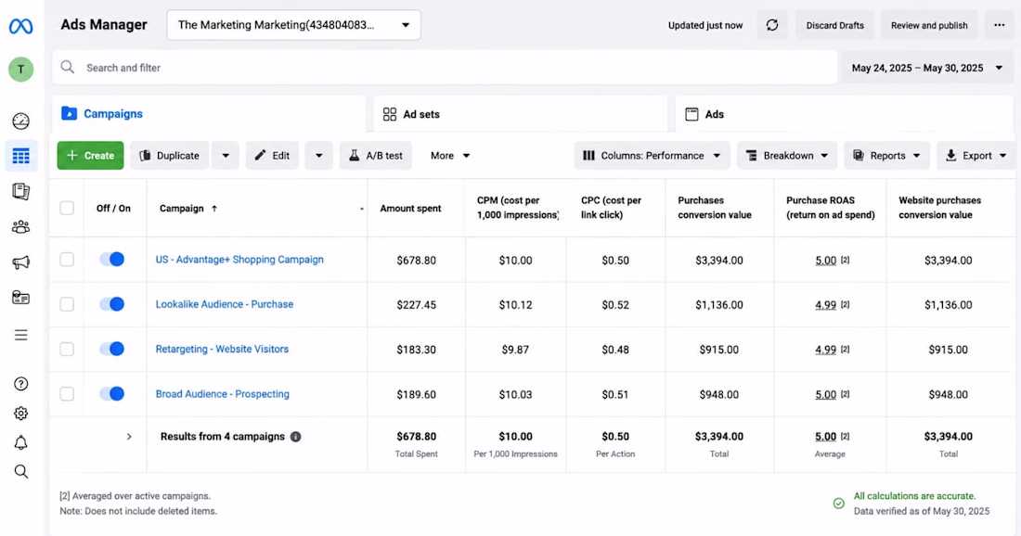The width and height of the screenshot is (1021, 536).
Task: Open the Notifications bell icon
Action: coord(20,443)
